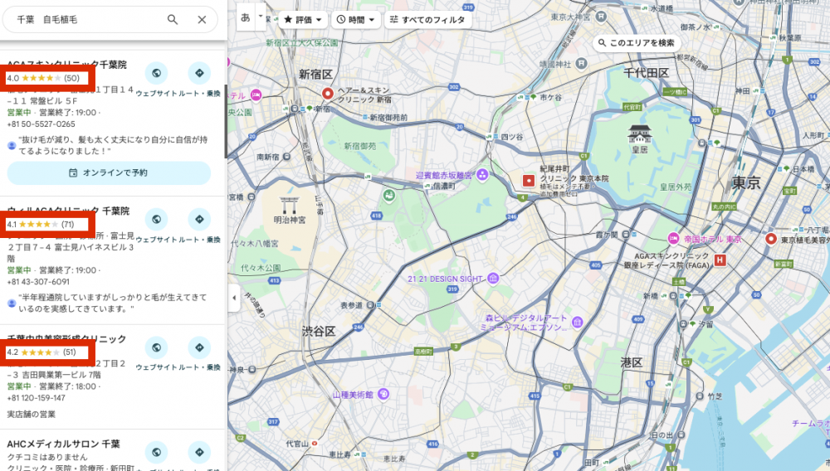This screenshot has width=830, height=471.
Task: Get route to AGAスキンクリニック千葉院
Action: (x=199, y=73)
